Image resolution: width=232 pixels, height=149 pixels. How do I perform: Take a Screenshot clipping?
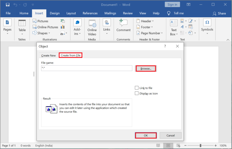[x=63, y=33]
